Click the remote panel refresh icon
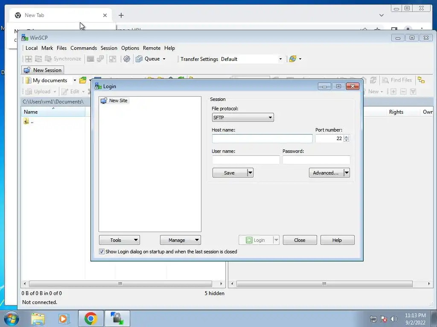The width and height of the screenshot is (437, 327). point(373,80)
